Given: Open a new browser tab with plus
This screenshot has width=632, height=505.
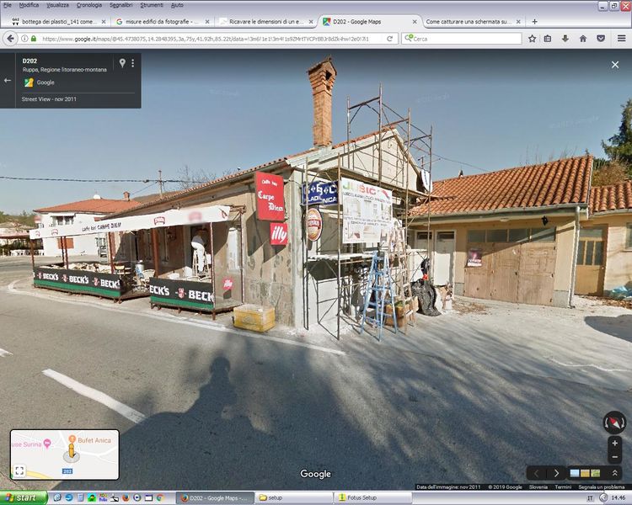Looking at the screenshot, I should (x=534, y=22).
